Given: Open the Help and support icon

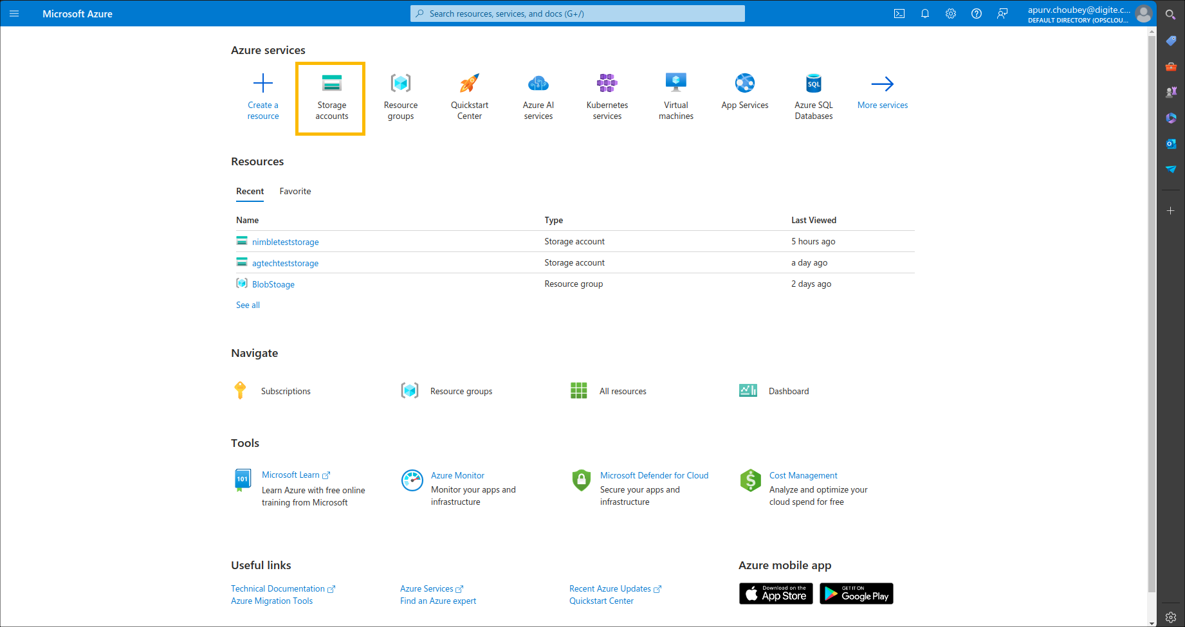Looking at the screenshot, I should point(977,13).
